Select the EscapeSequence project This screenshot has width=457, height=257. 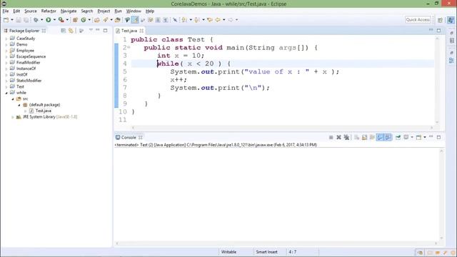(x=31, y=56)
